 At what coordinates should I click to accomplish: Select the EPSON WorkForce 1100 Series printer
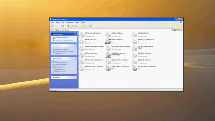[x=91, y=62]
